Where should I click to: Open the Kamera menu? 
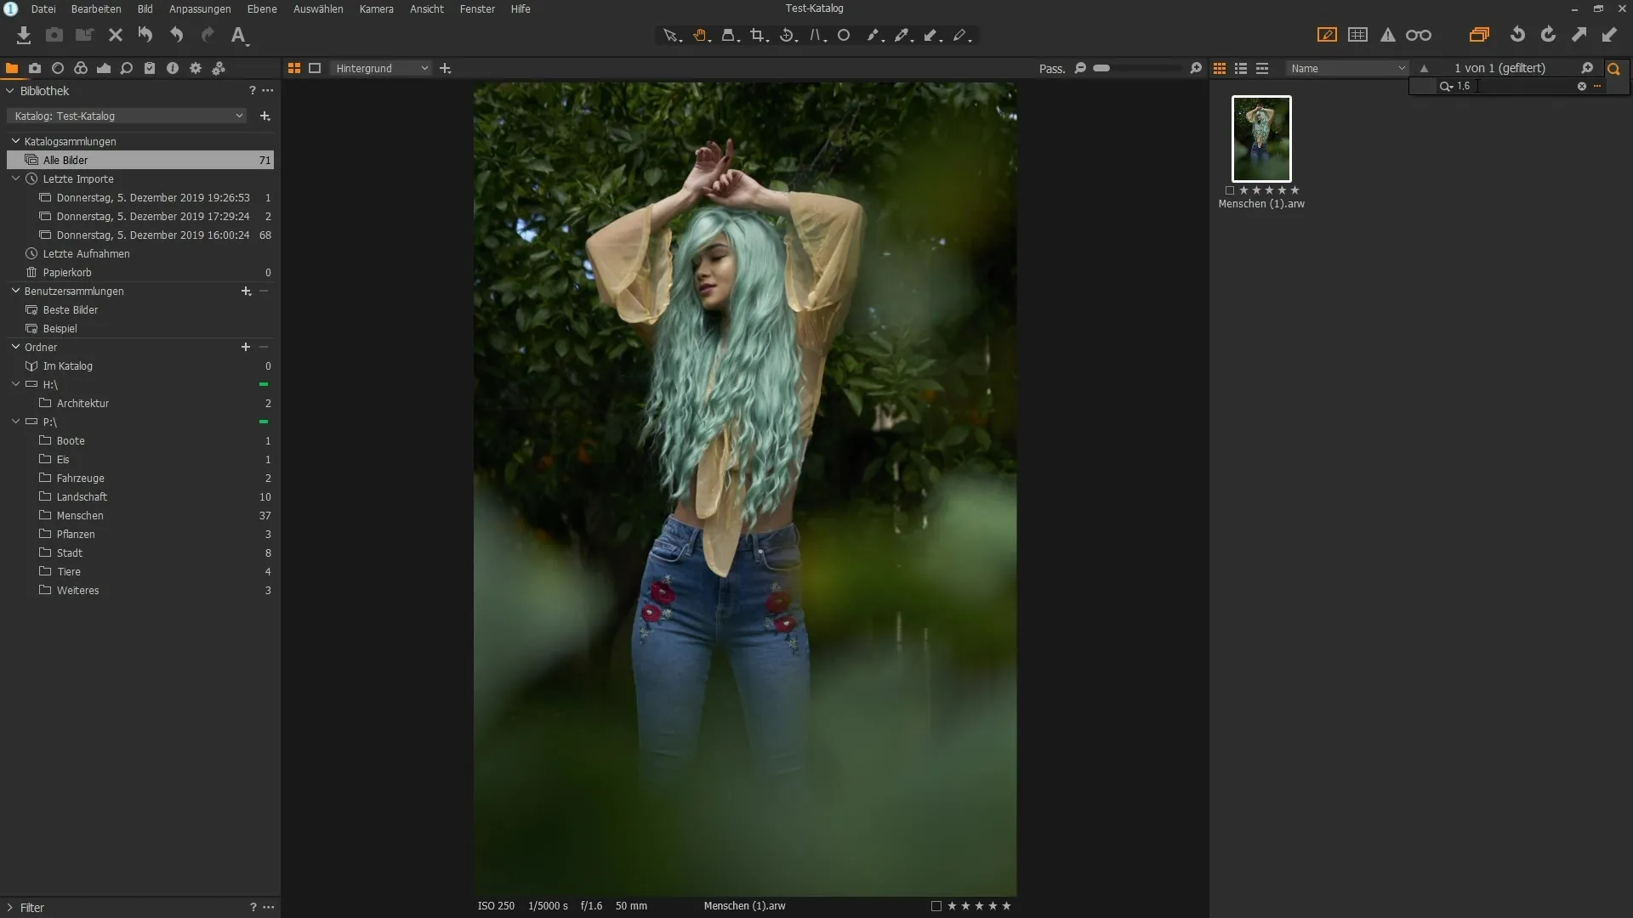click(376, 8)
